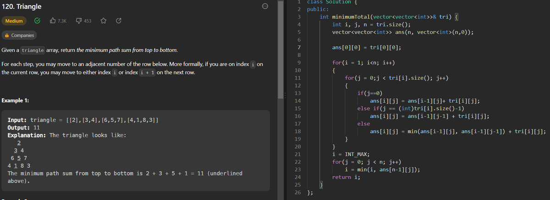Click the 'int i, j, n = tri.size();' line
This screenshot has height=200, width=550.
371,25
